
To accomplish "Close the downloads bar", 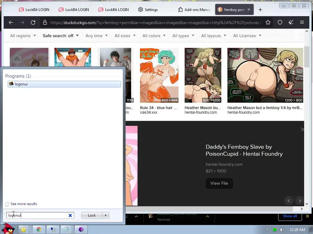I will pos(307,216).
